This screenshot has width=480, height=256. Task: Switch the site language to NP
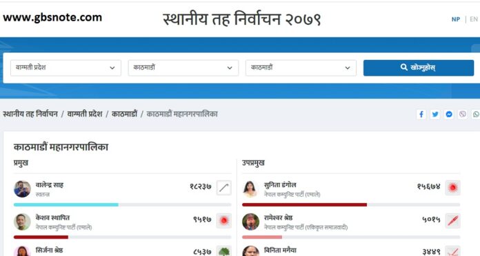pyautogui.click(x=455, y=19)
